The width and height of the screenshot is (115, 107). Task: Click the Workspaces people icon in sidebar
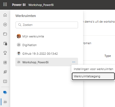[x=5, y=102]
